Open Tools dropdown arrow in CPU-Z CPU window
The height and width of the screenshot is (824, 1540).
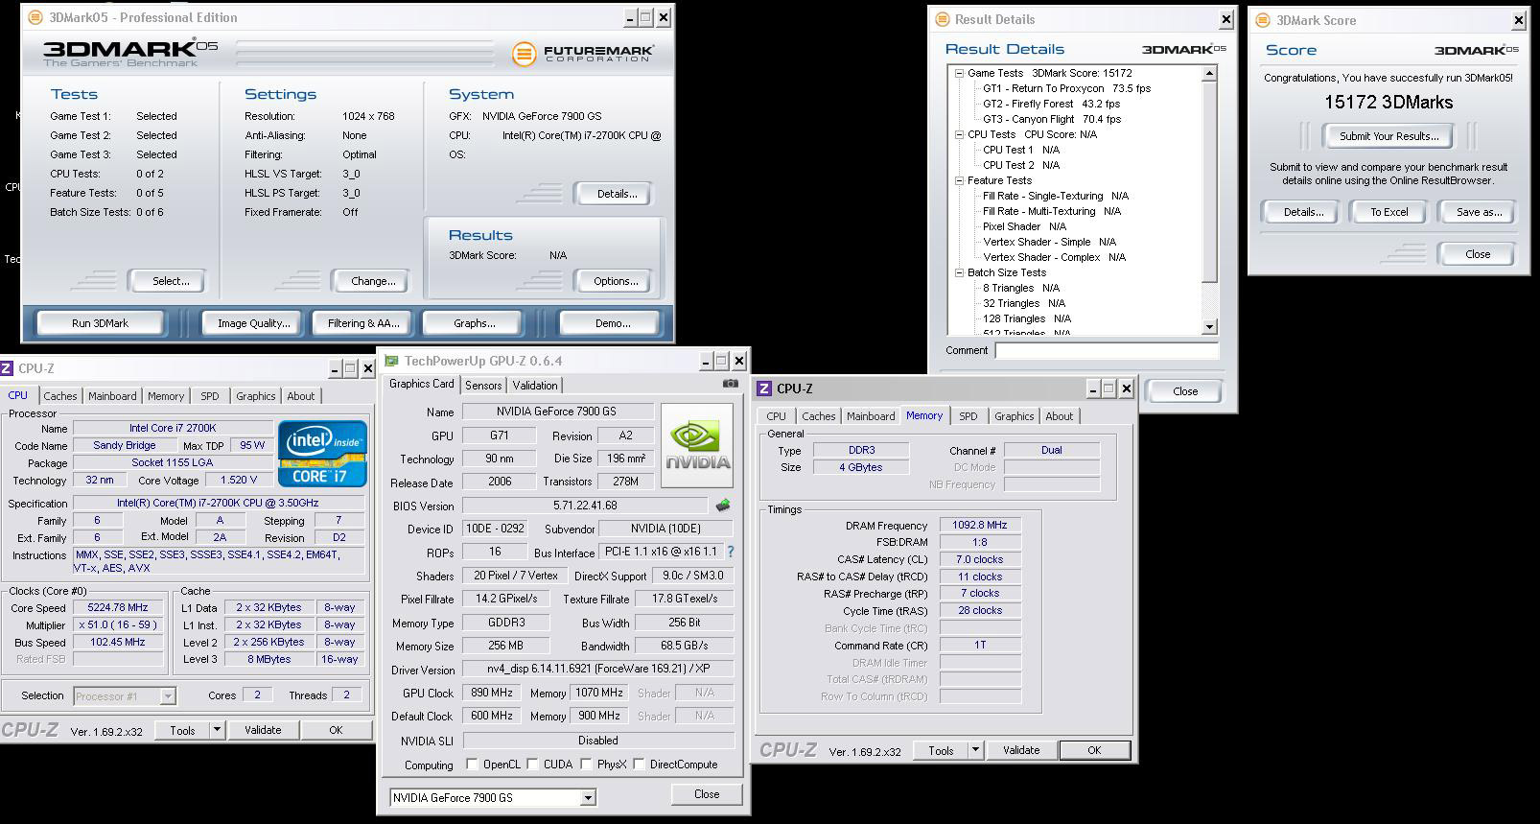click(217, 730)
